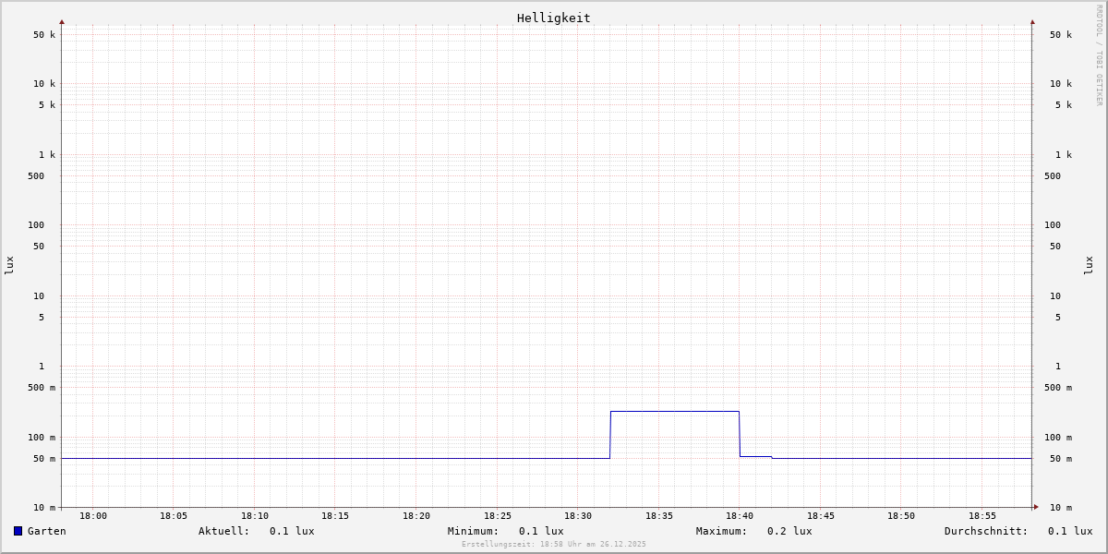
Task: Click the Helligkeit chart title
Action: 554,18
